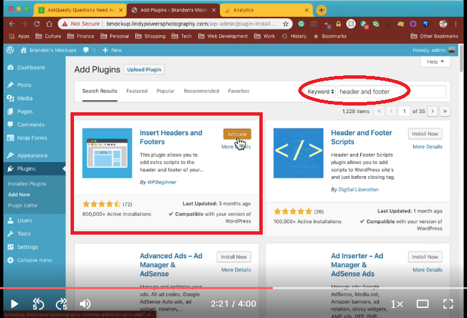The height and width of the screenshot is (318, 467).
Task: Click the plugin search input field
Action: (391, 91)
